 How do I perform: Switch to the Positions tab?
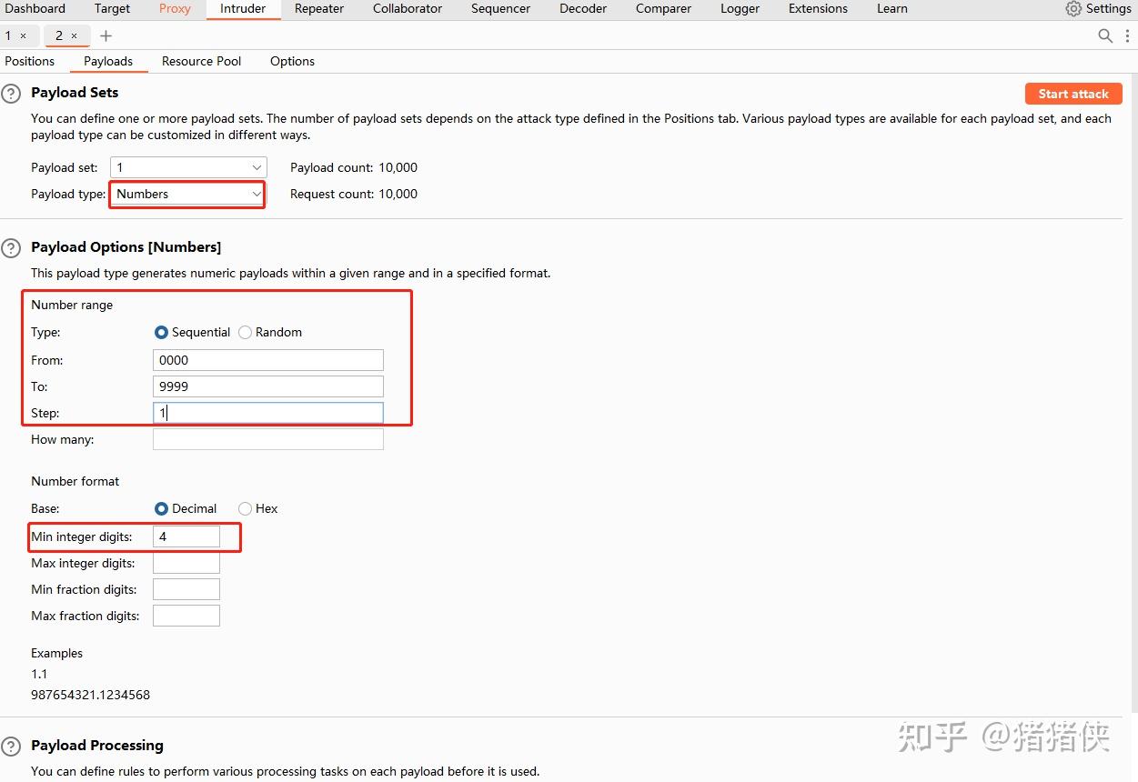[x=28, y=61]
